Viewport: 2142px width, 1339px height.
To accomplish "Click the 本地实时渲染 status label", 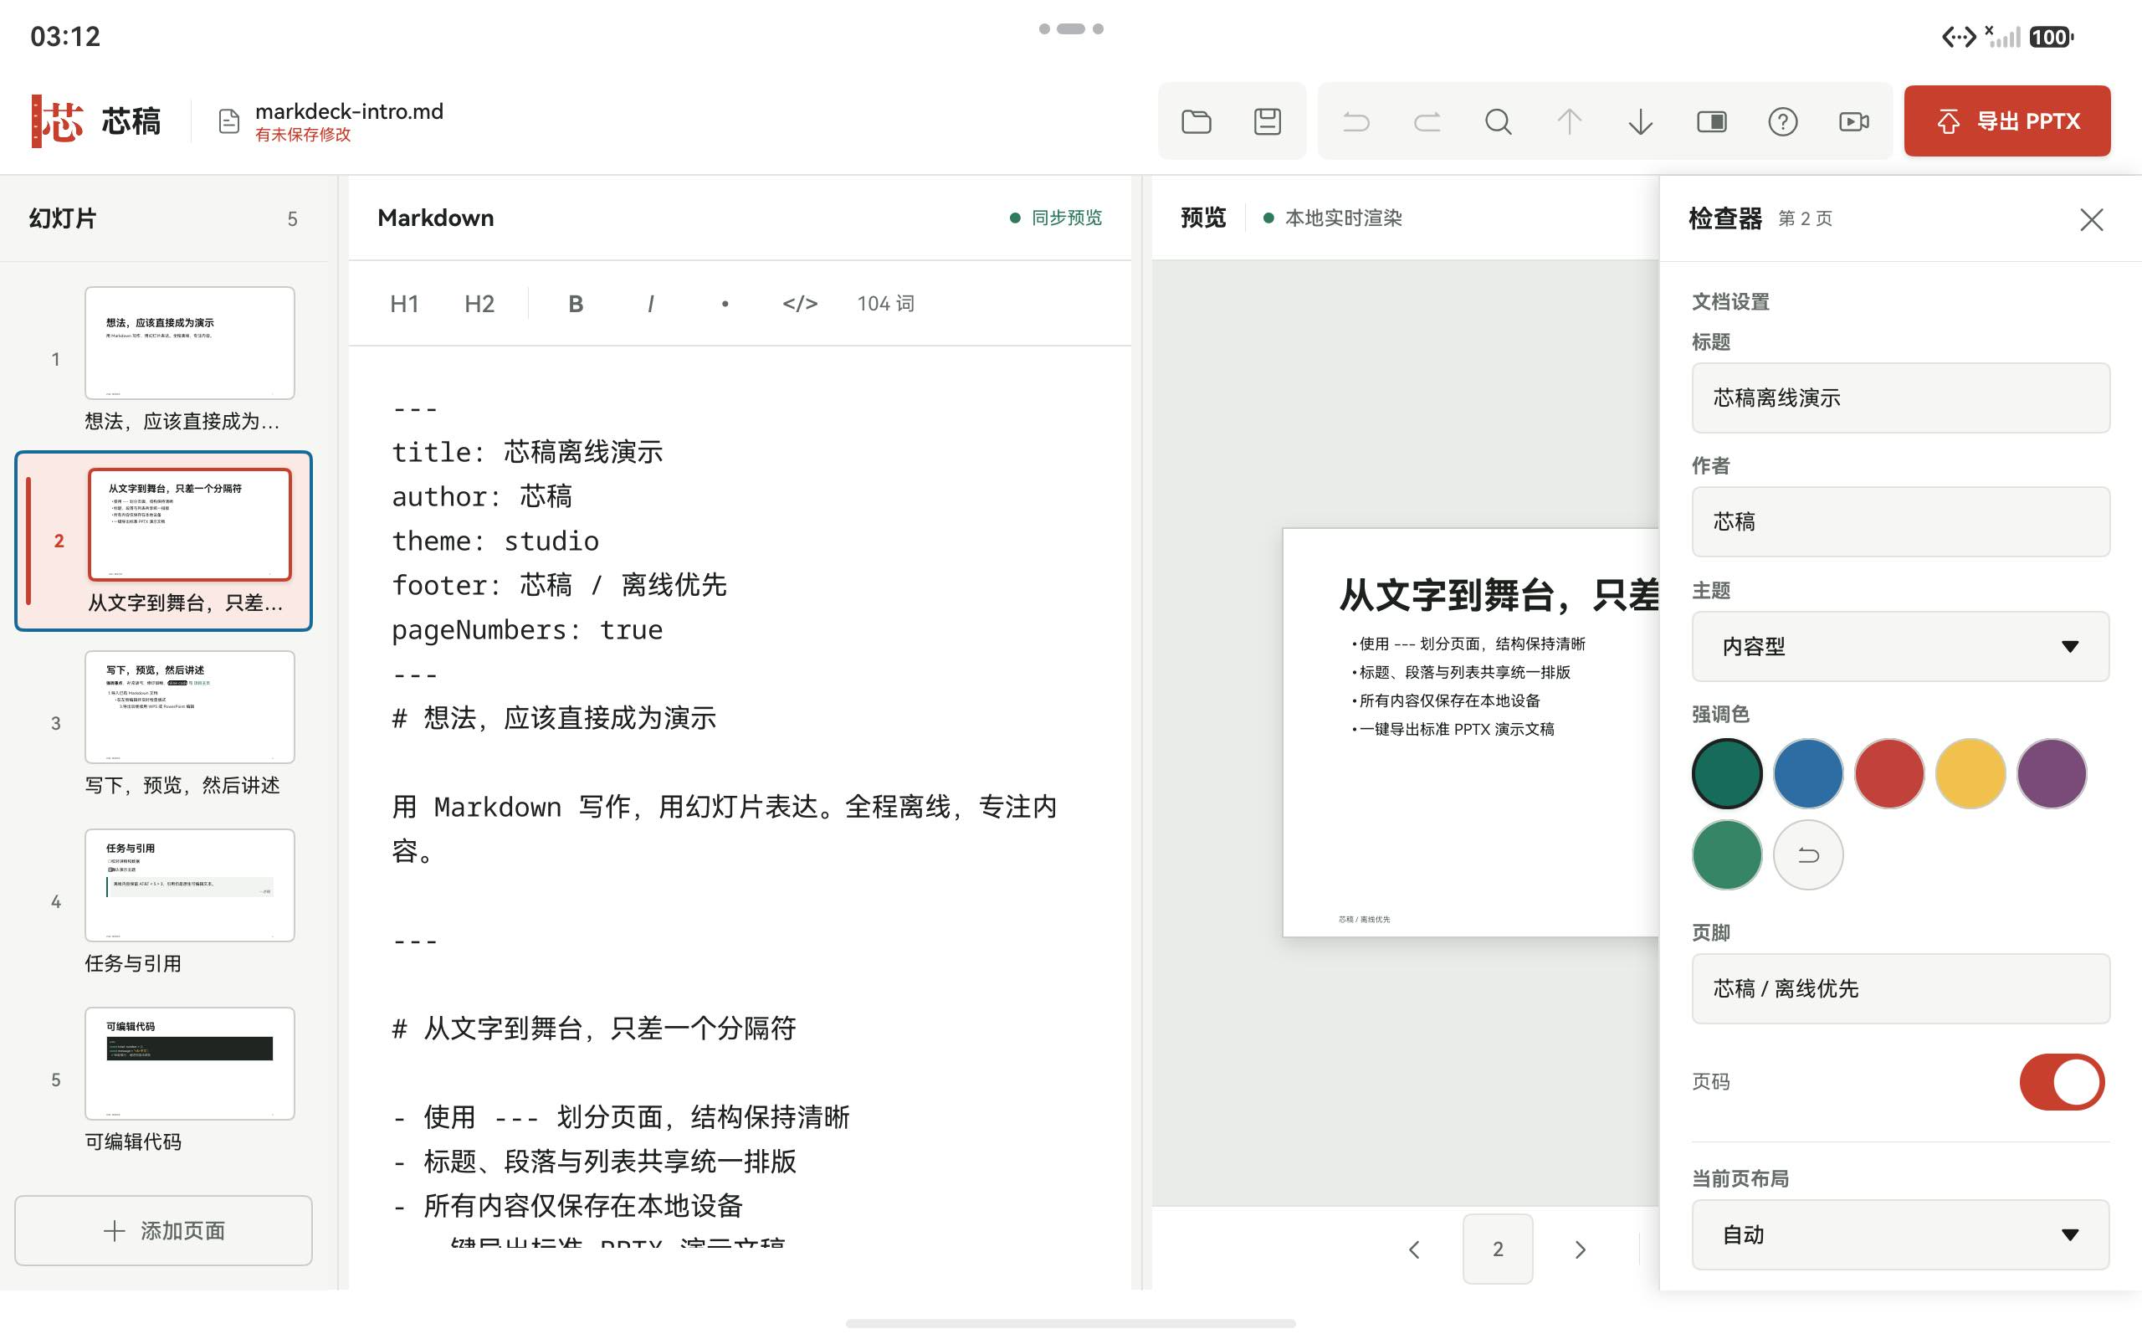I will (1332, 218).
